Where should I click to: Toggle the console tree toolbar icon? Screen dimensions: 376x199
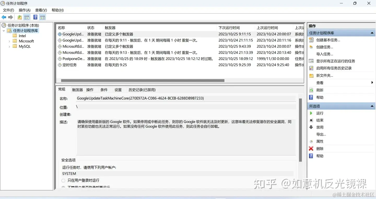(x=27, y=17)
